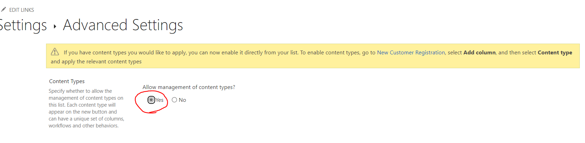Click the Content Types section heading
This screenshot has height=143, width=585.
tap(67, 81)
